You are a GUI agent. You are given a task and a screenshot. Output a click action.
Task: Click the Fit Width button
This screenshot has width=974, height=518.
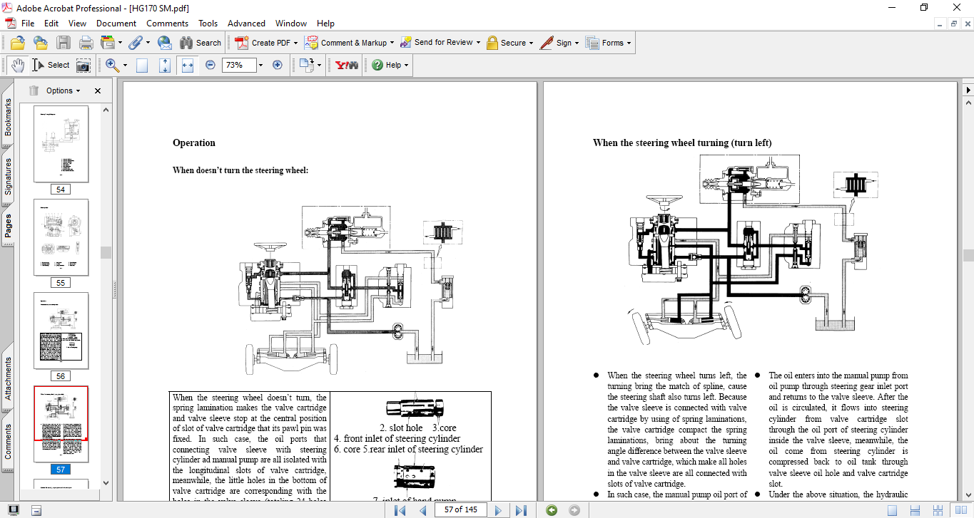(x=188, y=65)
